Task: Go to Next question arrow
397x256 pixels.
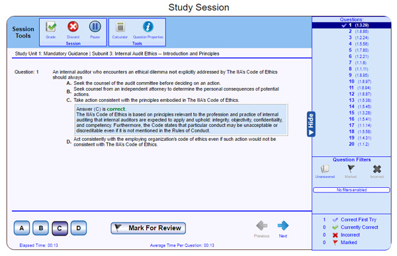Action: click(283, 226)
